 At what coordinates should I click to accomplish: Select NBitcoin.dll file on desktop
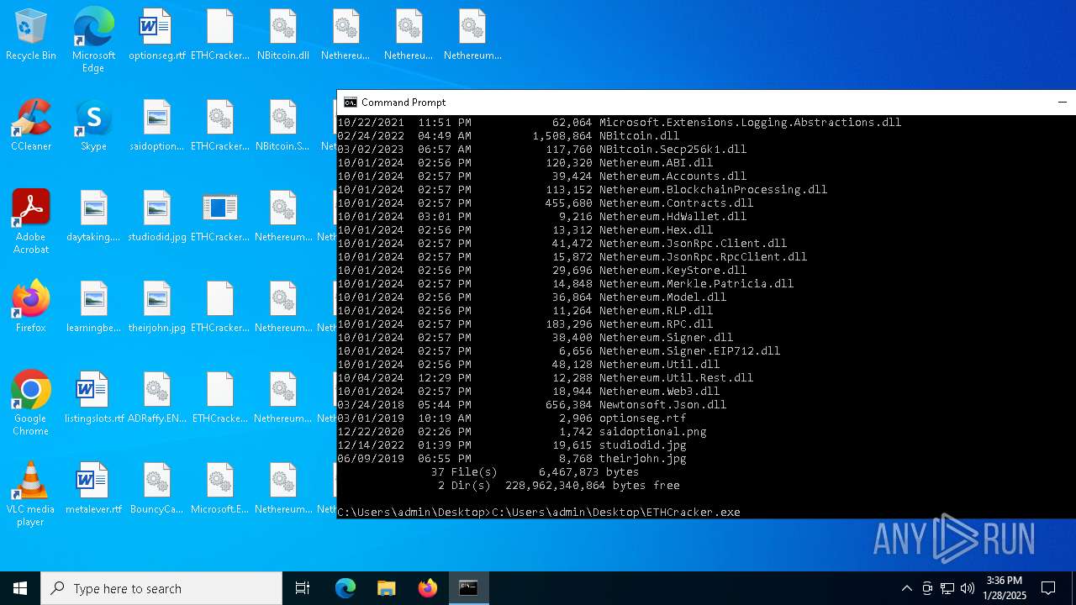tap(283, 35)
